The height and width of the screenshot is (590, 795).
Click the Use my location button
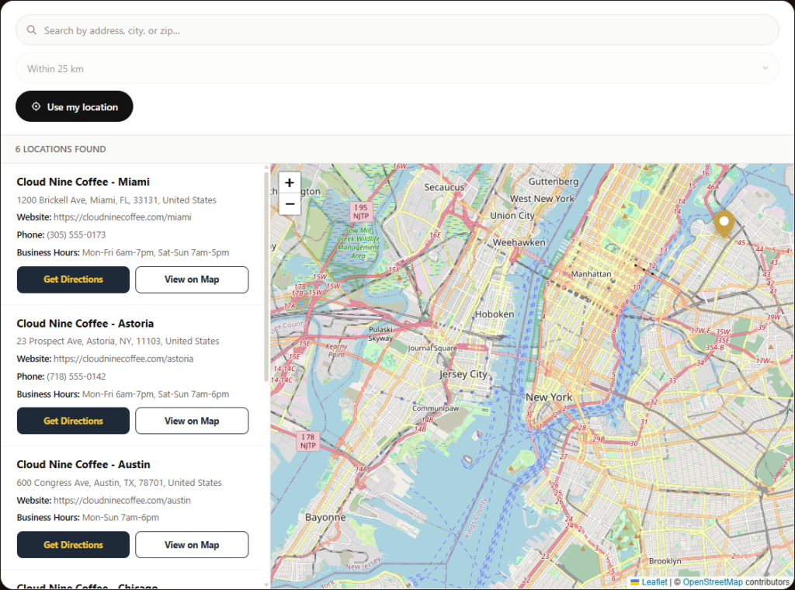click(74, 106)
